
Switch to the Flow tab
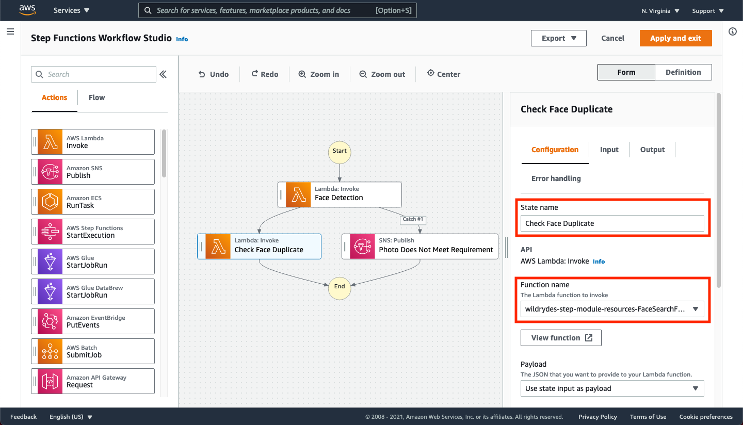coord(96,97)
